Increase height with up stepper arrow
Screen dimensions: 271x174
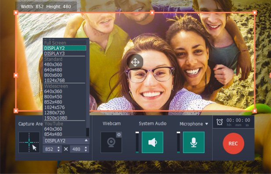click(x=86, y=147)
